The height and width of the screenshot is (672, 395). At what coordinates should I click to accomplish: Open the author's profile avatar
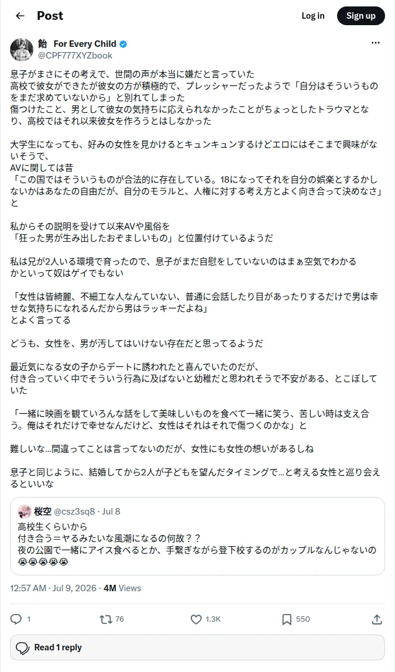coord(22,49)
